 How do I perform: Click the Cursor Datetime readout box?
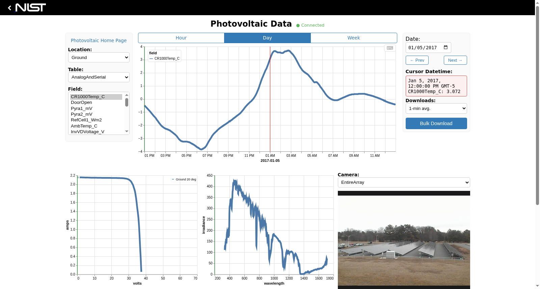pyautogui.click(x=436, y=86)
